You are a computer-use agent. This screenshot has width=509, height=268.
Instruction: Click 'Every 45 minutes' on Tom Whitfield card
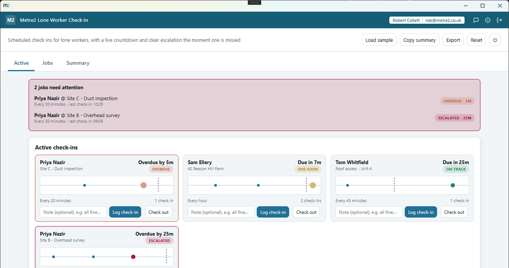click(351, 201)
